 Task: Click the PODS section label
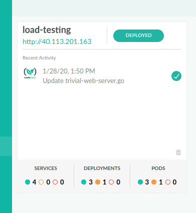tap(158, 168)
